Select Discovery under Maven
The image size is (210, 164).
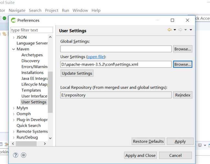tap(31, 61)
